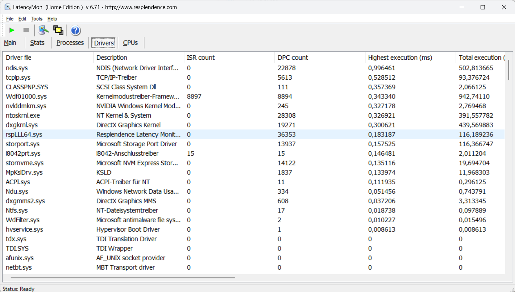Open the Tools menu

(37, 19)
